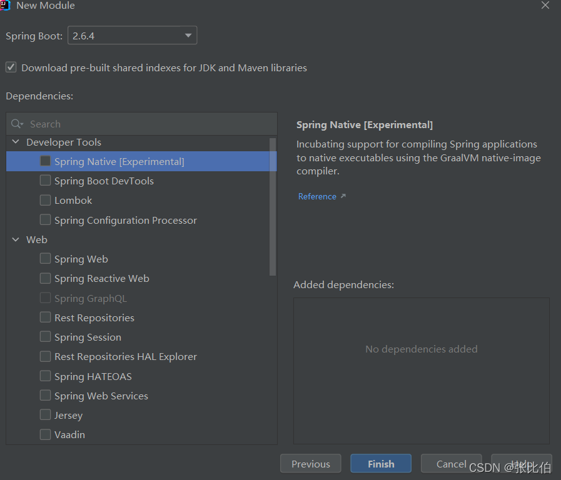Image resolution: width=561 pixels, height=480 pixels.
Task: Check Spring Session checkbox
Action: click(x=46, y=337)
